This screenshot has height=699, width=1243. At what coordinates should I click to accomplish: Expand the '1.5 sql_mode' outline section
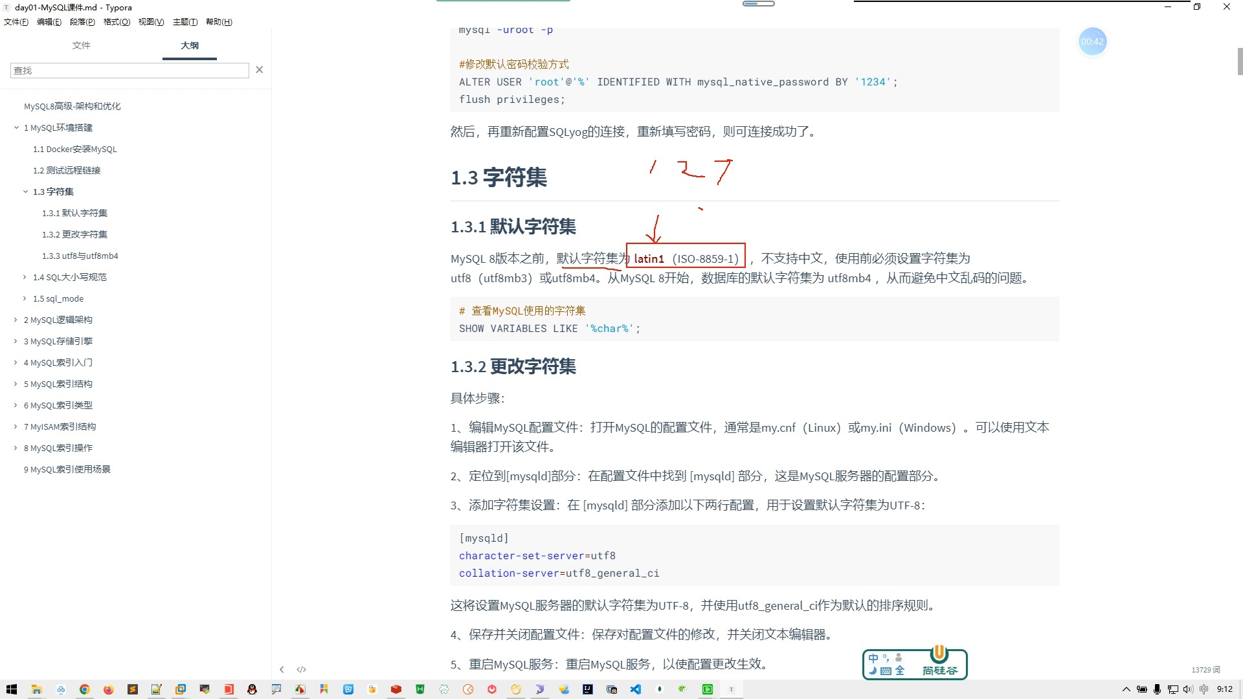[x=25, y=298]
